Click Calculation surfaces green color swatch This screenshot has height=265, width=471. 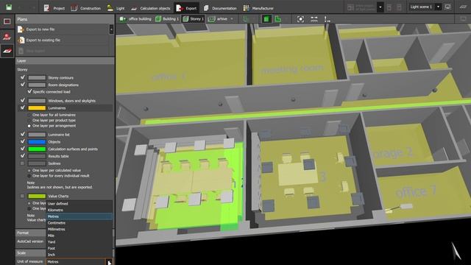point(37,149)
